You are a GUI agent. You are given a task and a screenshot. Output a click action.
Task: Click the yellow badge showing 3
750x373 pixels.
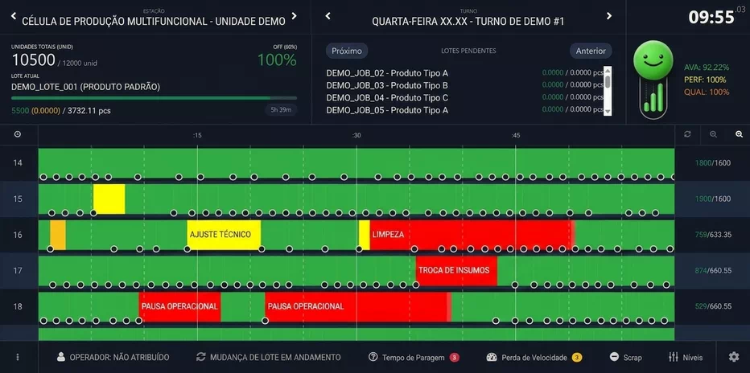pyautogui.click(x=577, y=357)
